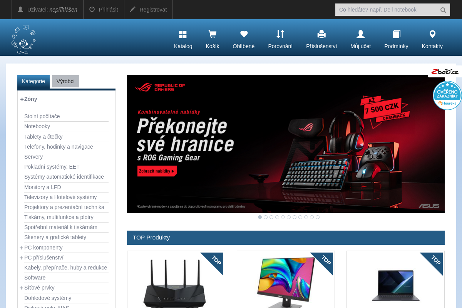Viewport: 462px width, 308px height.
Task: Open the Heureka Ověřeno zákazníky badge
Action: [x=447, y=95]
